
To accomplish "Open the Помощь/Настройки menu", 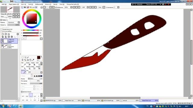I will pos(73,4).
